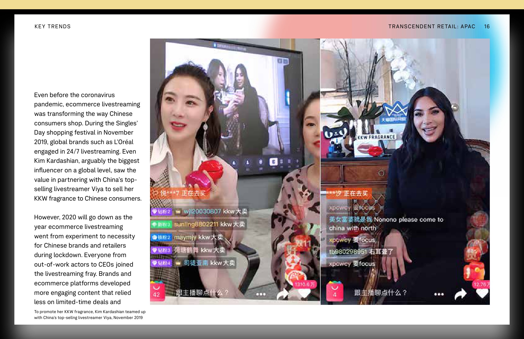This screenshot has height=339, width=524.
Task: Tap the share arrow in right livestream
Action: 461,294
